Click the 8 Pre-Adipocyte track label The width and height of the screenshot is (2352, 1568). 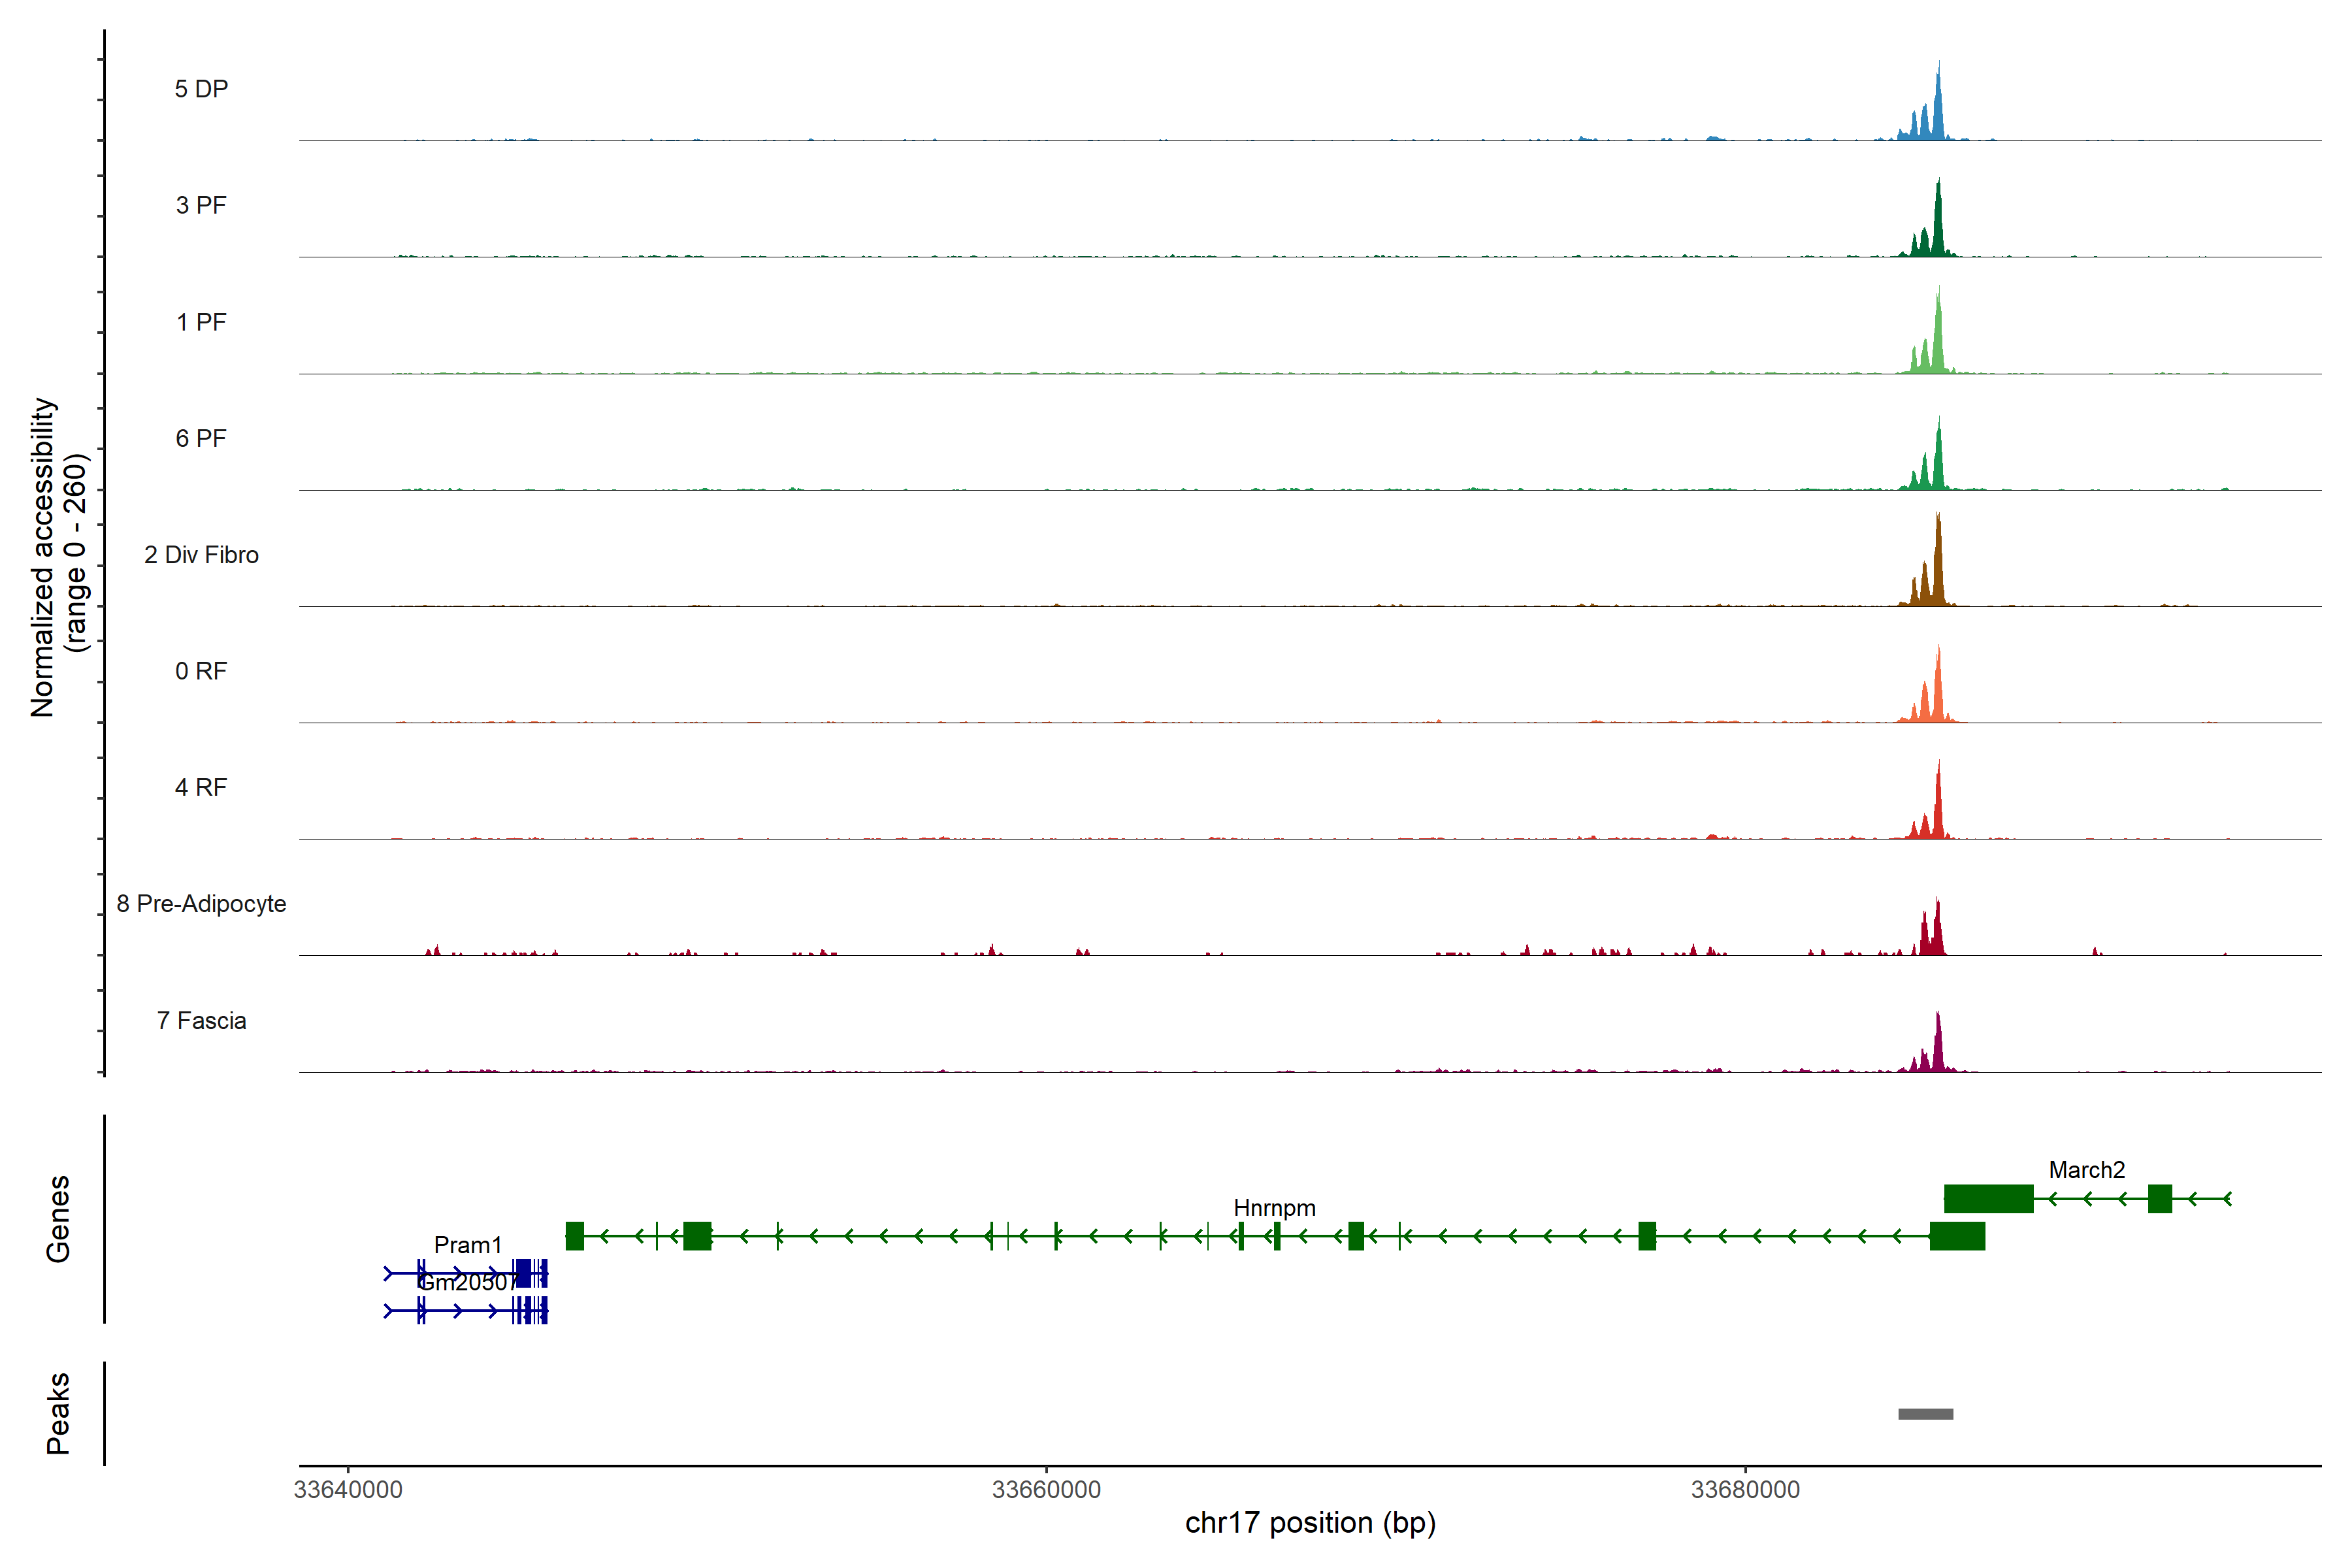pyautogui.click(x=201, y=904)
